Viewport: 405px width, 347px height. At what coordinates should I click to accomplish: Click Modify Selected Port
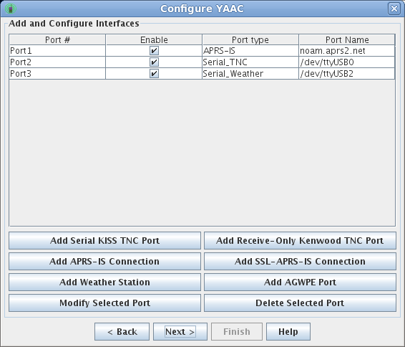104,303
